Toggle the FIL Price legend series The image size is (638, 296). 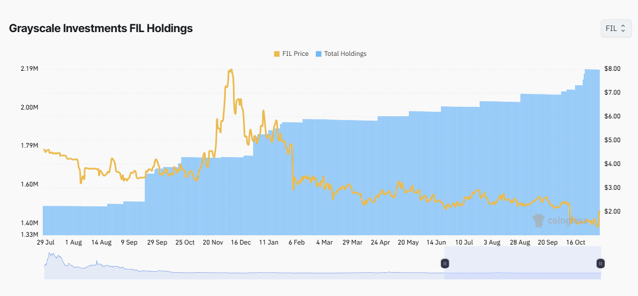295,54
